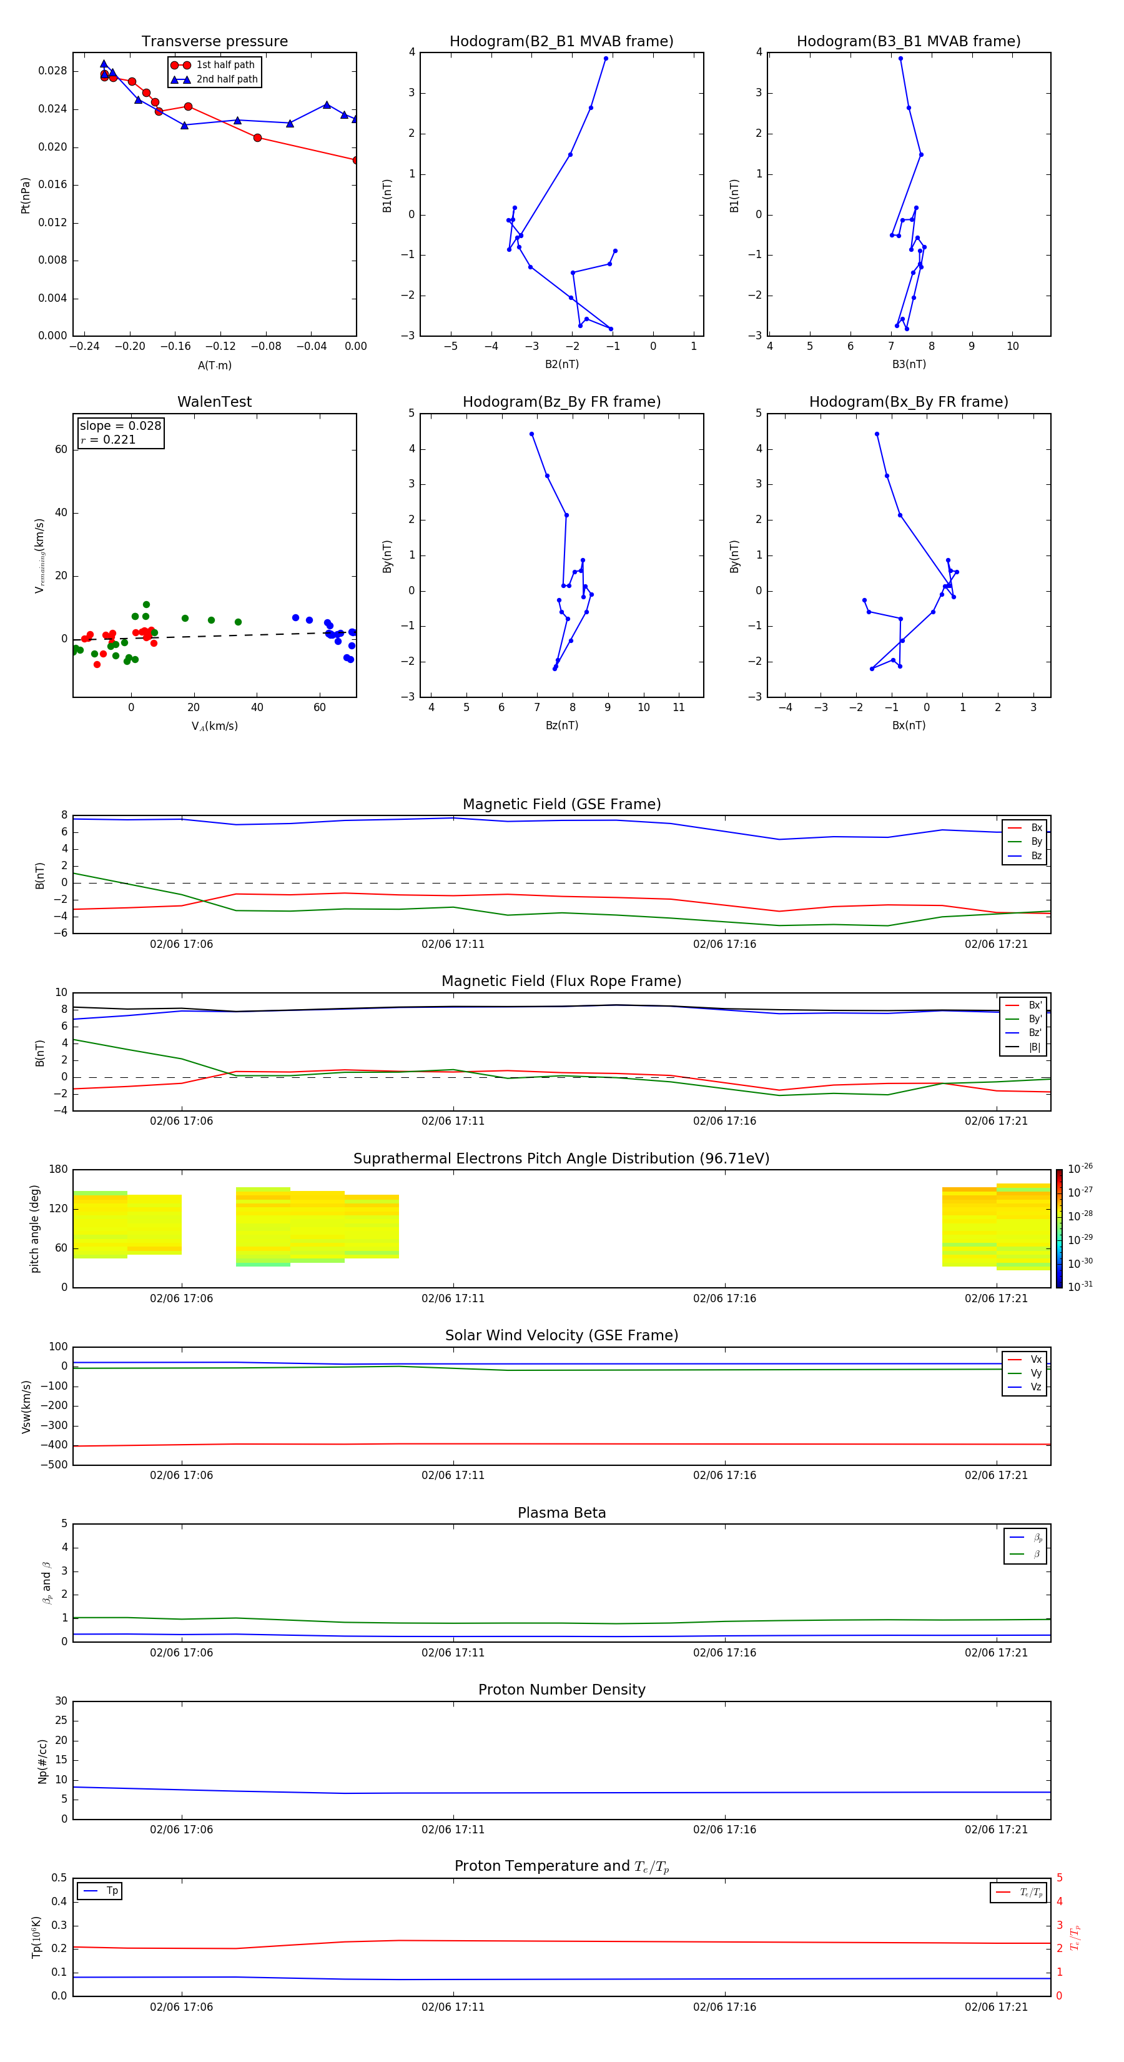
Task: Click the last red circle on transverse pressure curve
Action: coord(355,160)
